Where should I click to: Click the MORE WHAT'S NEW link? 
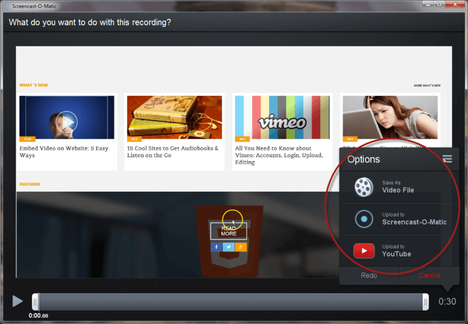pos(427,85)
